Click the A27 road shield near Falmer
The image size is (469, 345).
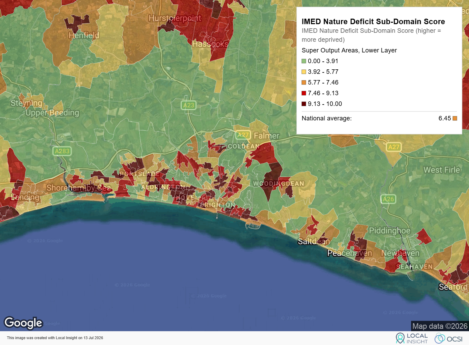[243, 135]
